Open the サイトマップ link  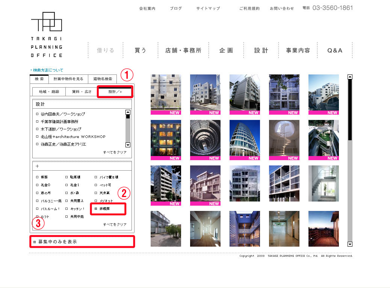pyautogui.click(x=208, y=9)
